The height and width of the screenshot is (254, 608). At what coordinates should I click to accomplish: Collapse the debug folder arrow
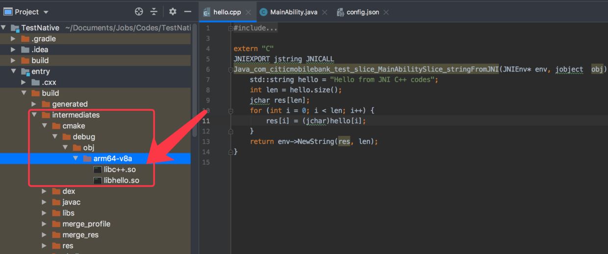click(55, 137)
